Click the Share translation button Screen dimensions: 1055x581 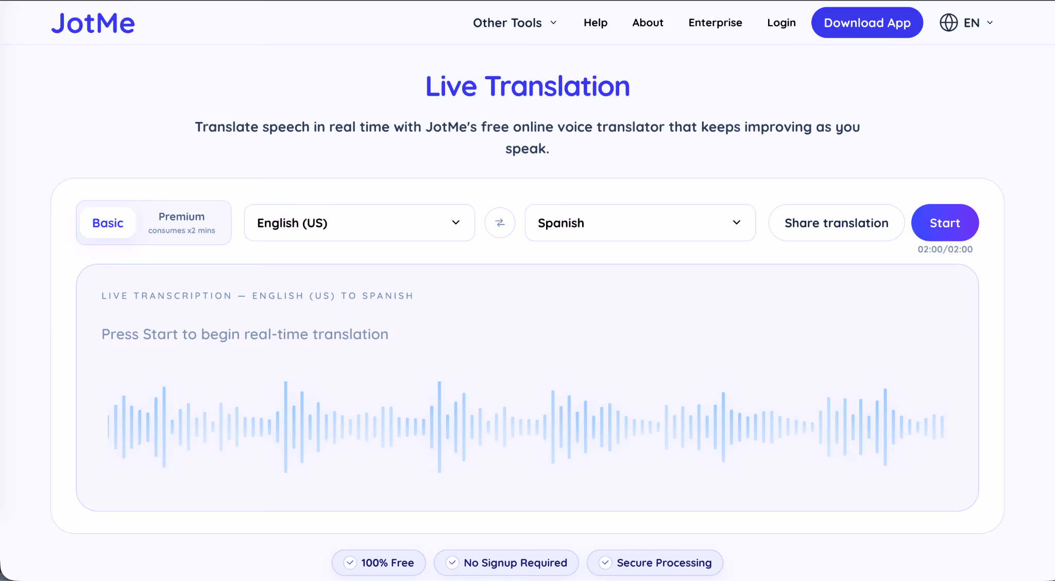pyautogui.click(x=837, y=223)
